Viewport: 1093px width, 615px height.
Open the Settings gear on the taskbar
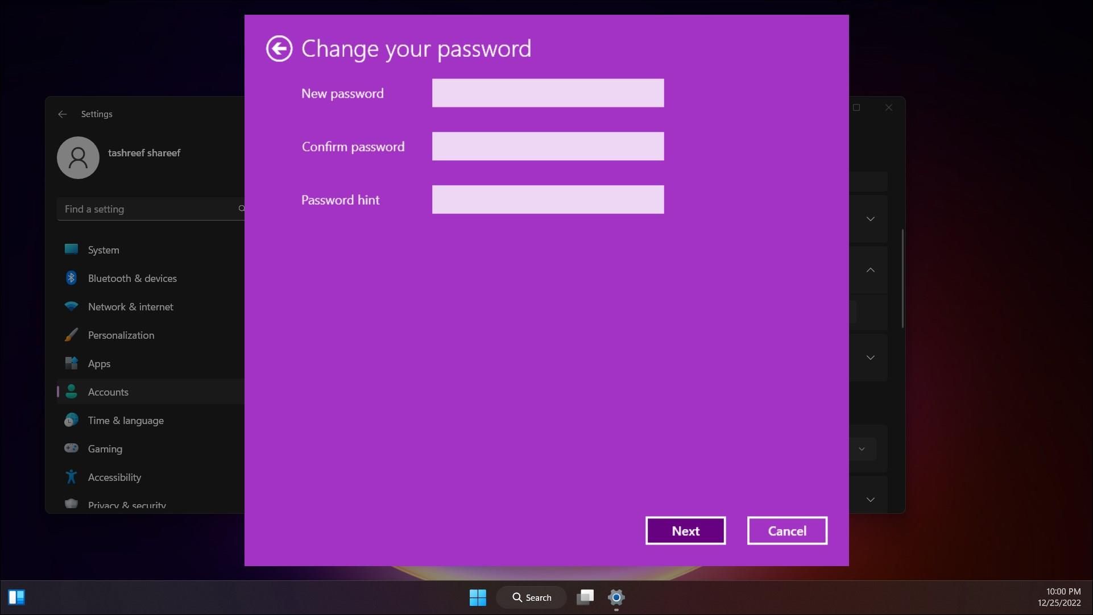click(616, 597)
